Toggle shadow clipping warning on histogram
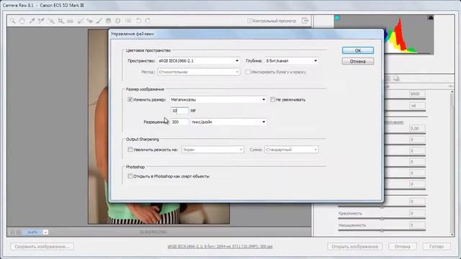This screenshot has width=461, height=259. pyautogui.click(x=337, y=18)
